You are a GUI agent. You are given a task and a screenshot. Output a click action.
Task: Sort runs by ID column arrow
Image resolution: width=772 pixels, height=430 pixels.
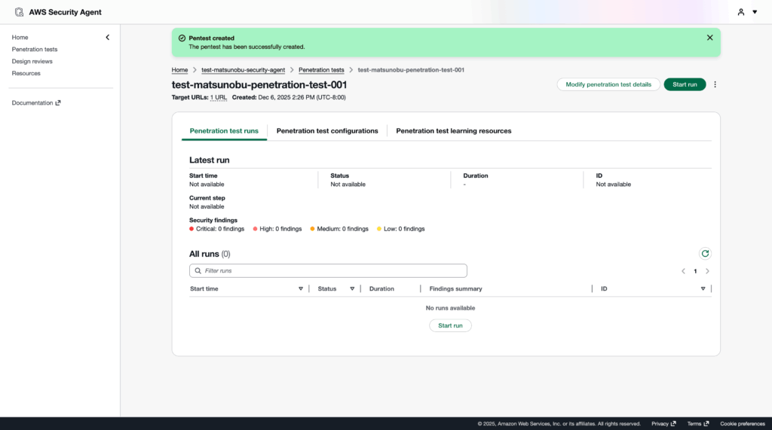(x=703, y=288)
